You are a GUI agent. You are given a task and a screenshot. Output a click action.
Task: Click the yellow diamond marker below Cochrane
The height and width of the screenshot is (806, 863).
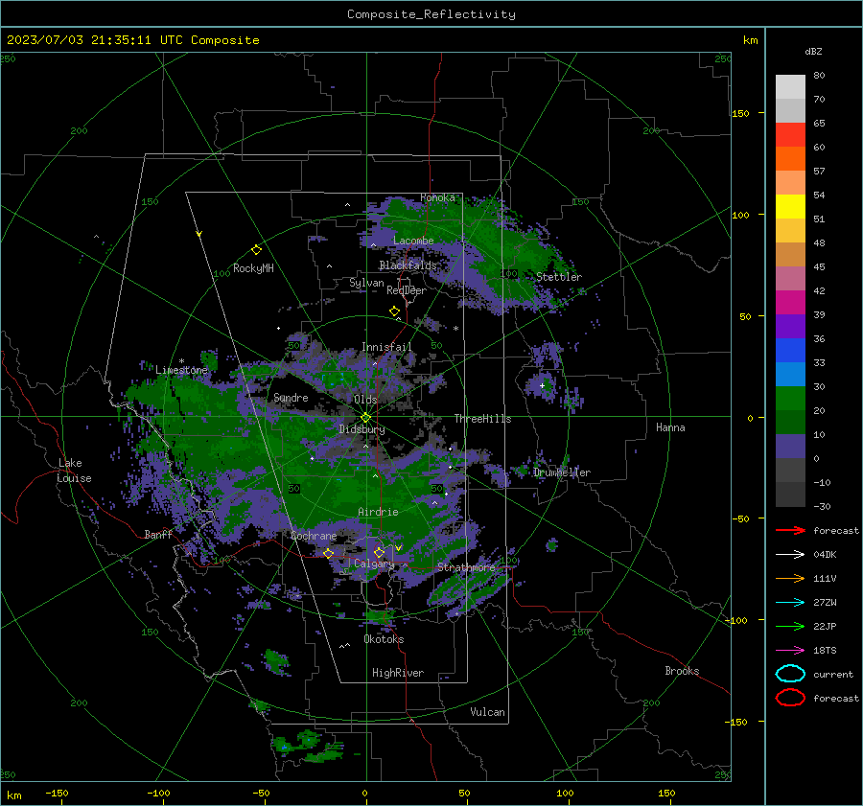329,553
